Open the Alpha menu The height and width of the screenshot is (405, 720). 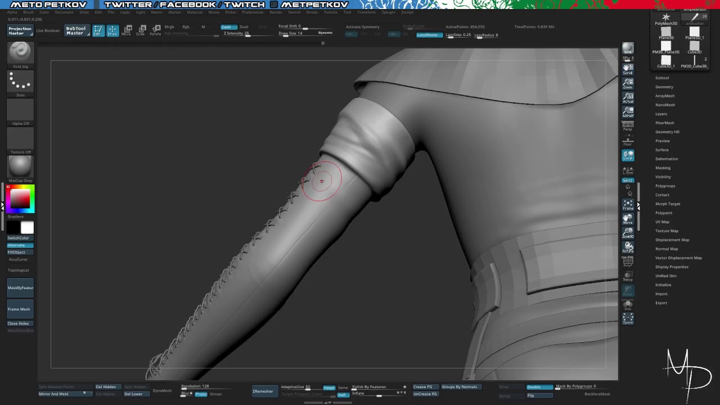pyautogui.click(x=12, y=12)
